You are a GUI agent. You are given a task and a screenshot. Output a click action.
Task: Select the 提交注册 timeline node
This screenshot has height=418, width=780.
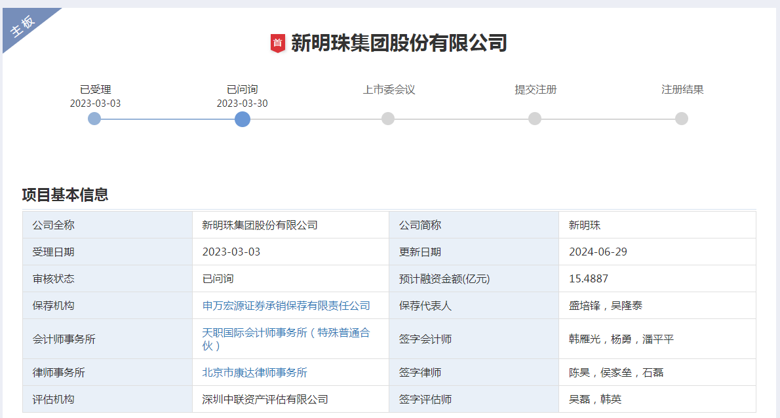(535, 119)
